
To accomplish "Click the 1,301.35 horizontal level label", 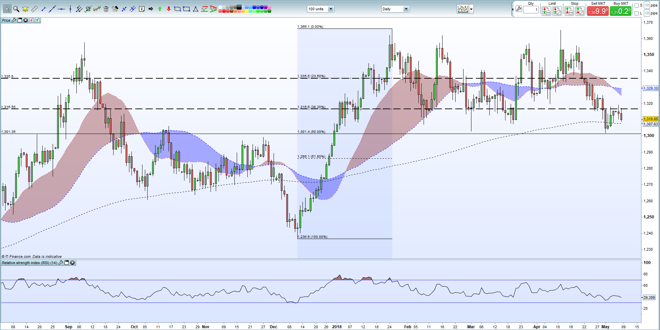I will (8, 132).
